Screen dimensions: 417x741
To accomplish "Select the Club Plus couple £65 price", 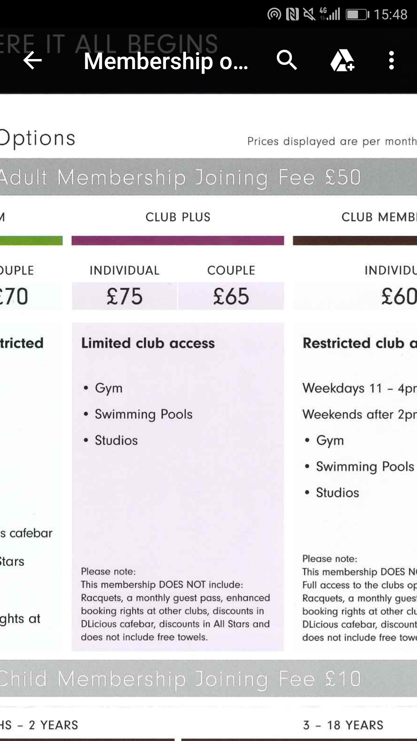I will tap(231, 296).
